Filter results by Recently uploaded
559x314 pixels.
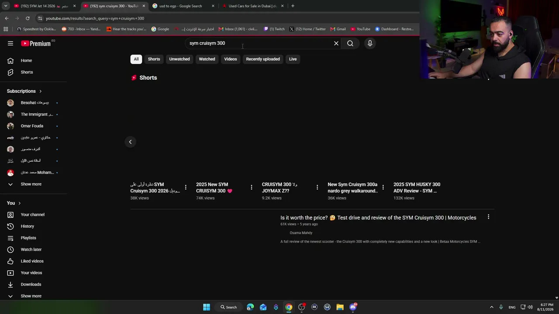coord(263,59)
